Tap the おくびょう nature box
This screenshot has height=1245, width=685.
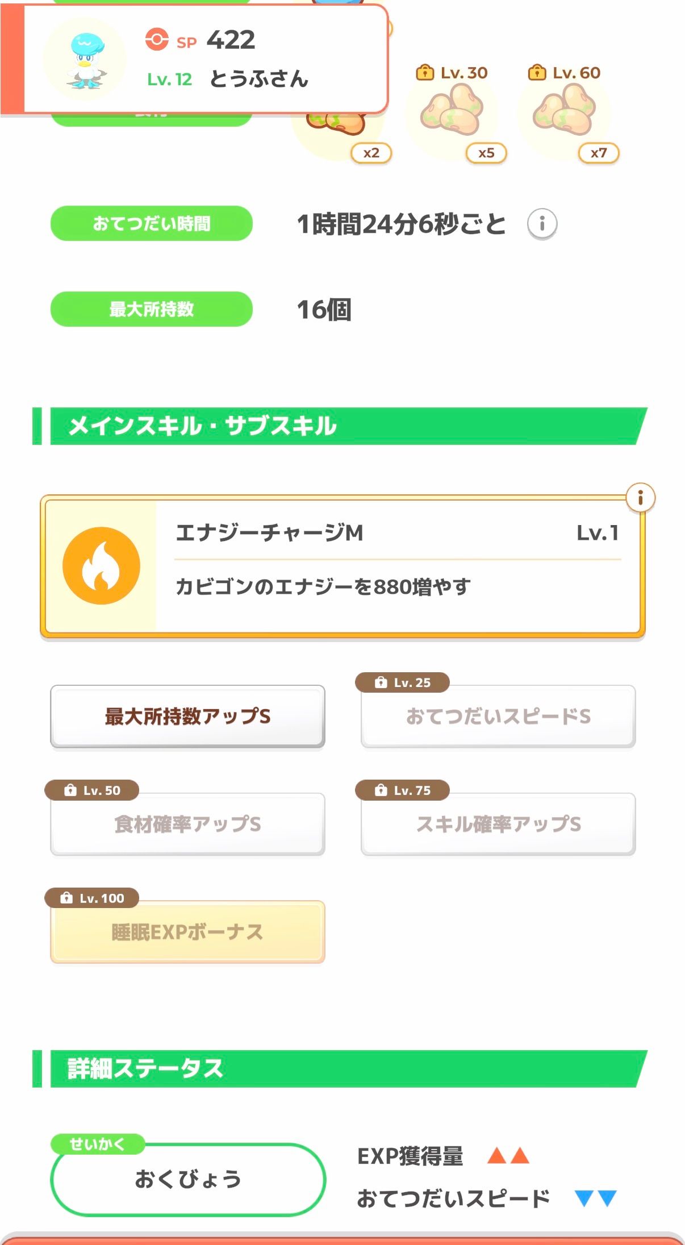[x=187, y=1180]
